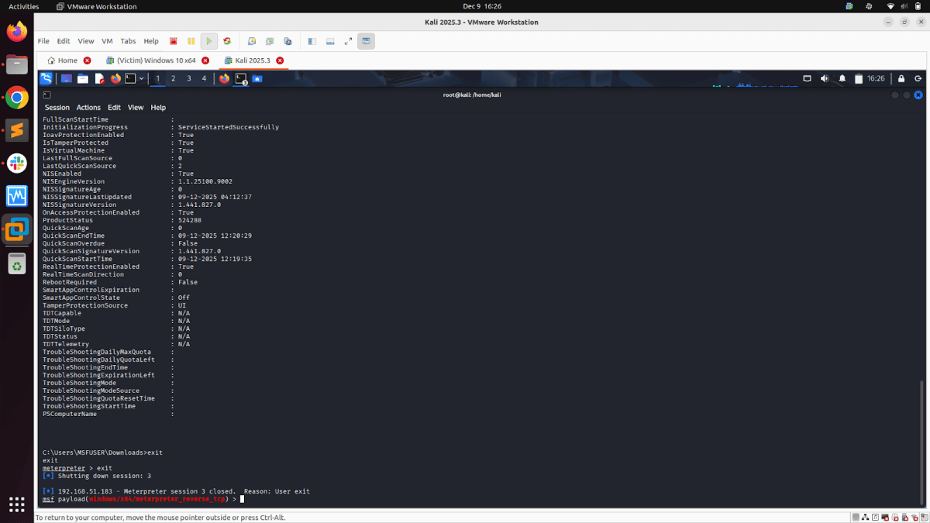Click the Kali menu whisker icon
Viewport: 930px width, 523px height.
[x=47, y=77]
